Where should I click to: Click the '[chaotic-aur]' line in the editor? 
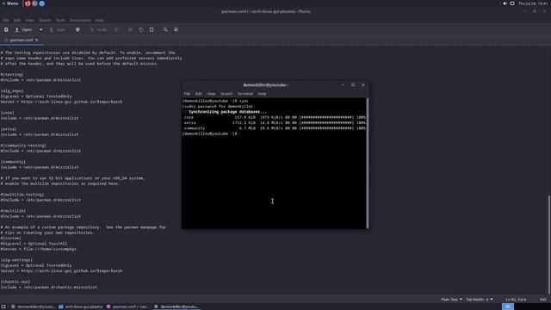[x=15, y=282]
